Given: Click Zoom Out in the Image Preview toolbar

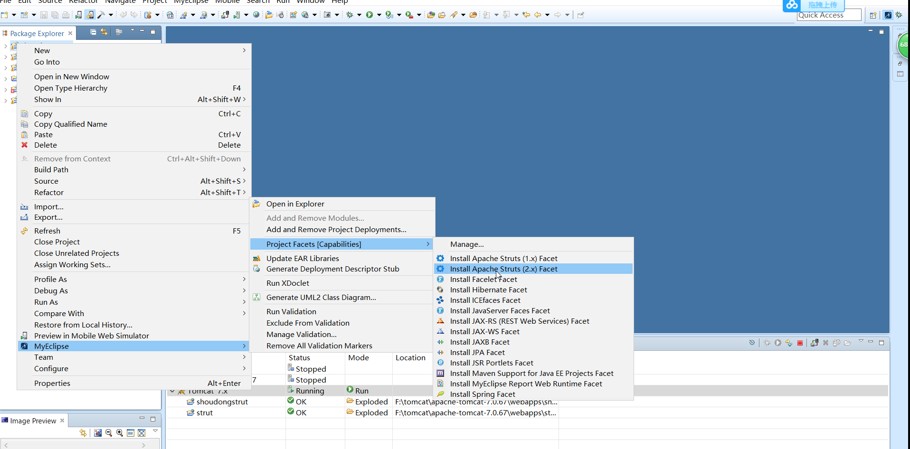Looking at the screenshot, I should pos(109,433).
